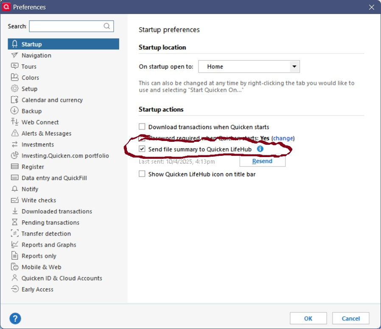Click the Cancel button
The width and height of the screenshot is (381, 329).
pyautogui.click(x=350, y=318)
